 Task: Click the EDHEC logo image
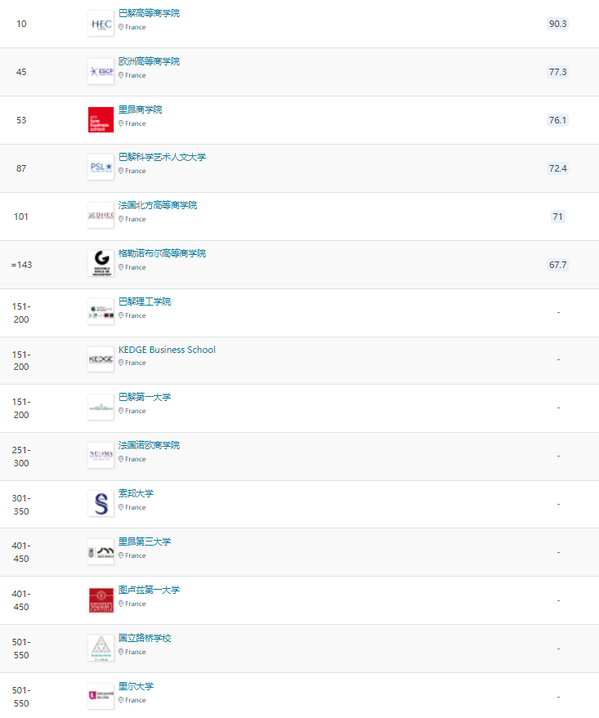click(101, 215)
